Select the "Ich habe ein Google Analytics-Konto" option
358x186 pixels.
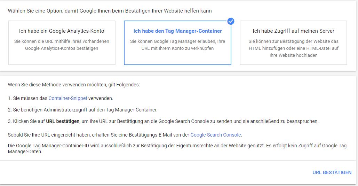(62, 31)
